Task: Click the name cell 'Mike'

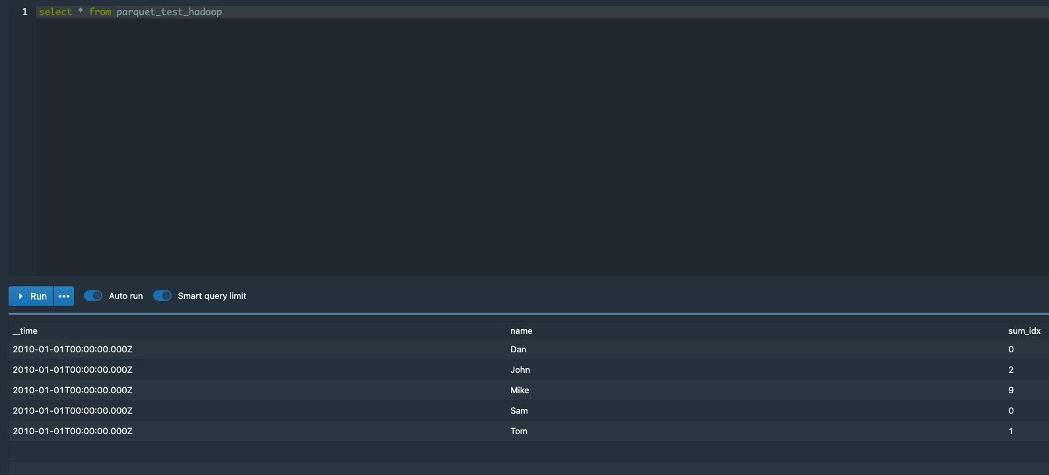Action: coord(520,390)
